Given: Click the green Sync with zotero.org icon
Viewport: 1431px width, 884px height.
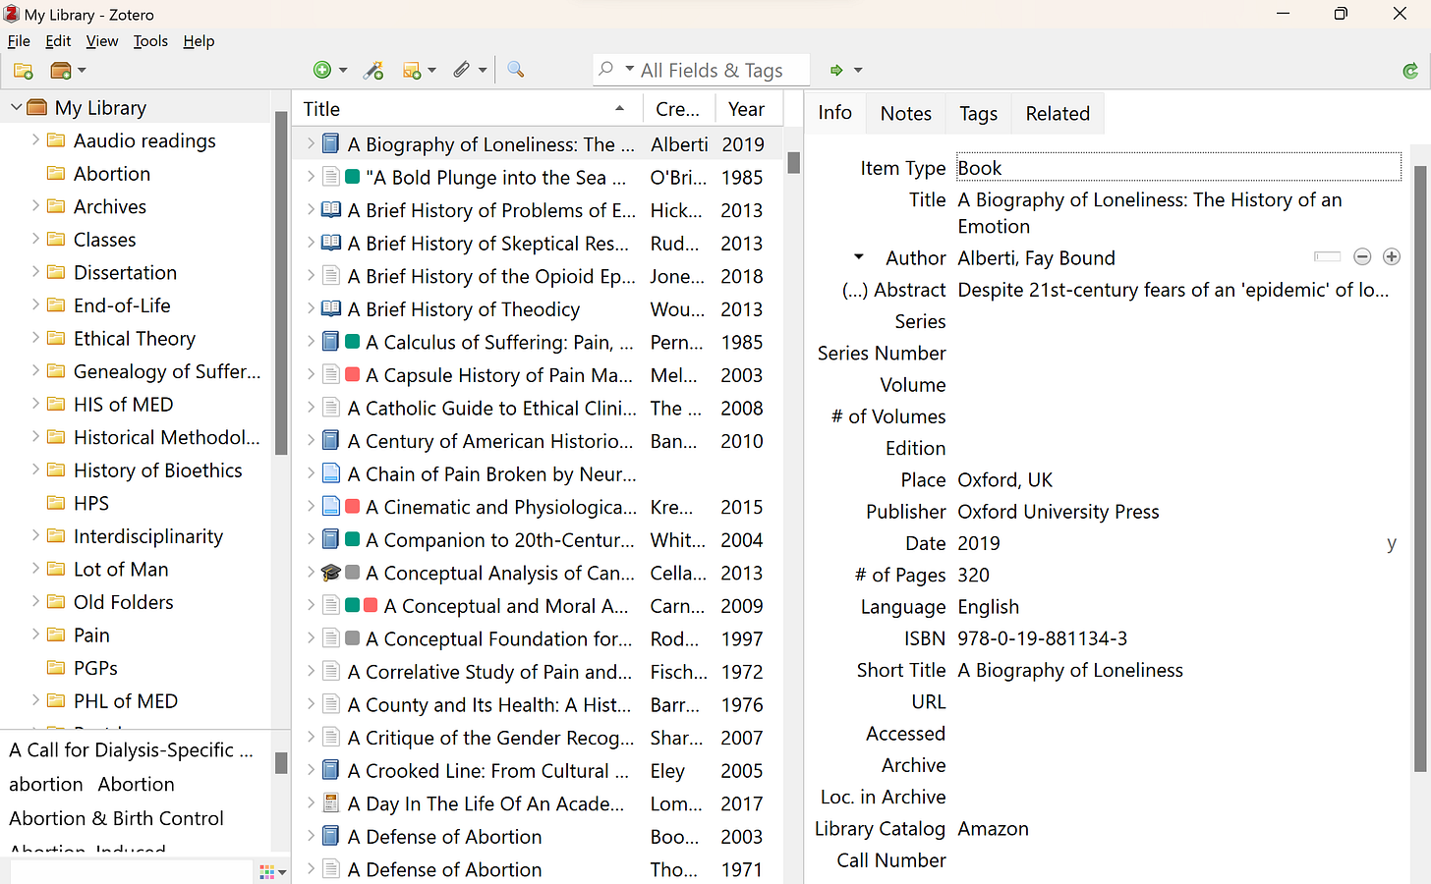Looking at the screenshot, I should [x=1410, y=71].
